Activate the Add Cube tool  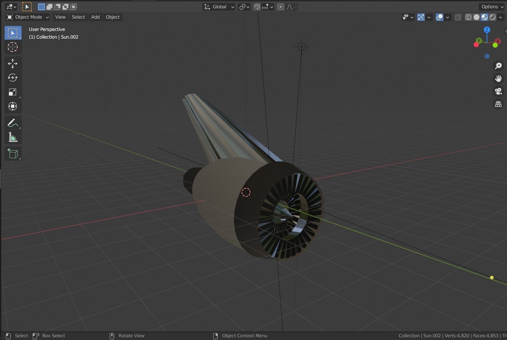point(13,154)
